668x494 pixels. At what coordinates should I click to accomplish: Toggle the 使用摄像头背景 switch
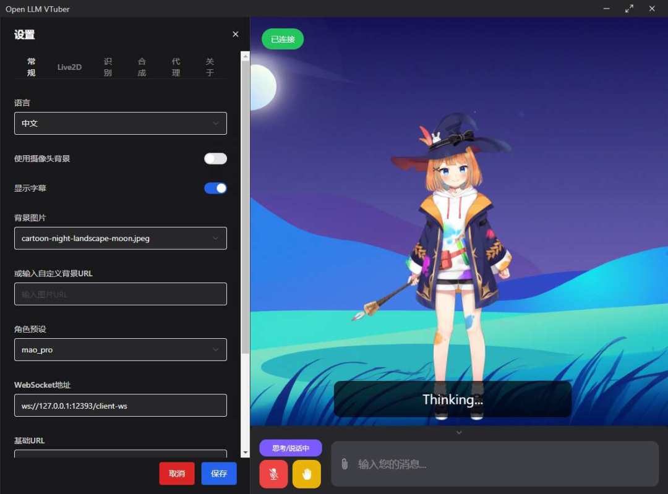216,158
